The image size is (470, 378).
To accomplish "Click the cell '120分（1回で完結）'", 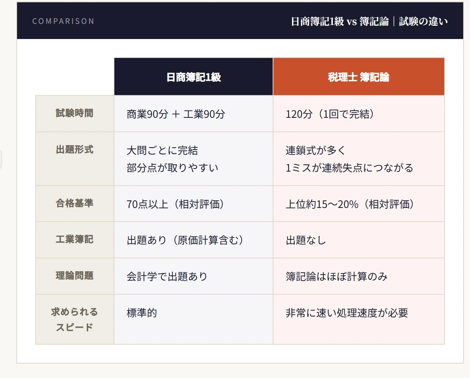I will pyautogui.click(x=359, y=114).
